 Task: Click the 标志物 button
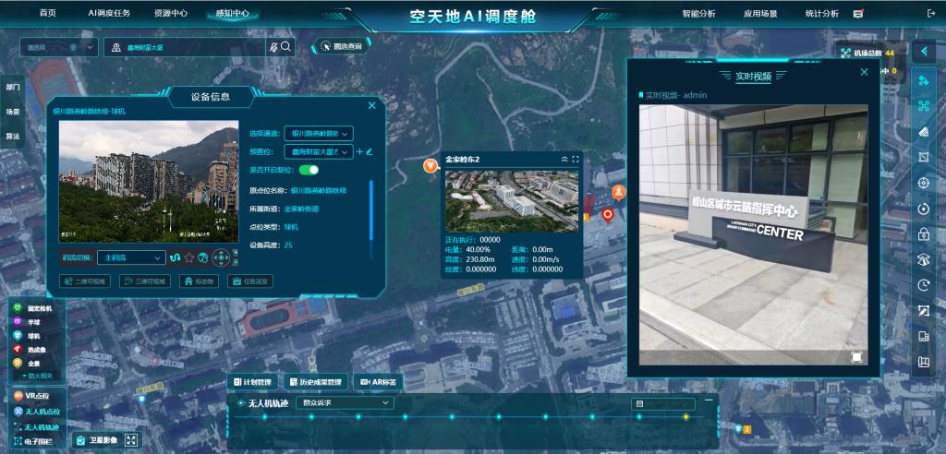(x=199, y=281)
